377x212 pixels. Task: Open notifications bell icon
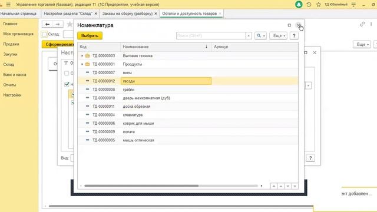pos(299,5)
